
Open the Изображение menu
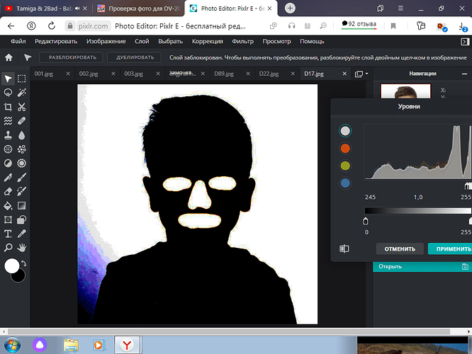click(106, 42)
